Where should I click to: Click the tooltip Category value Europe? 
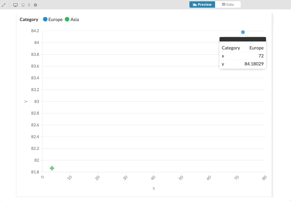pos(256,48)
